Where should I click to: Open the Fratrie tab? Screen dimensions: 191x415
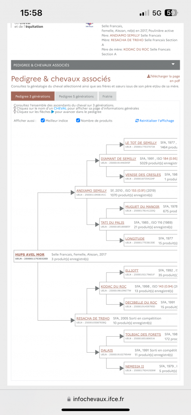(107, 97)
